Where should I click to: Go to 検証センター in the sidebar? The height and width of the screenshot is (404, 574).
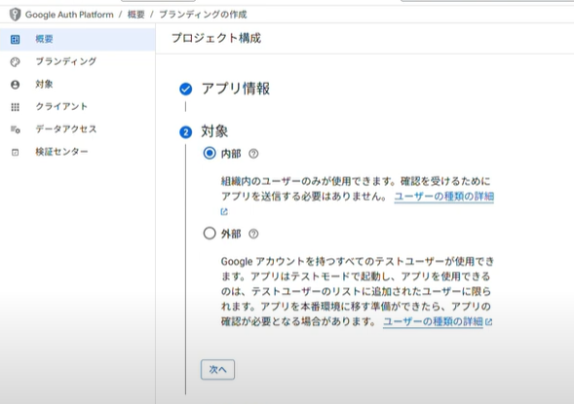pos(61,152)
